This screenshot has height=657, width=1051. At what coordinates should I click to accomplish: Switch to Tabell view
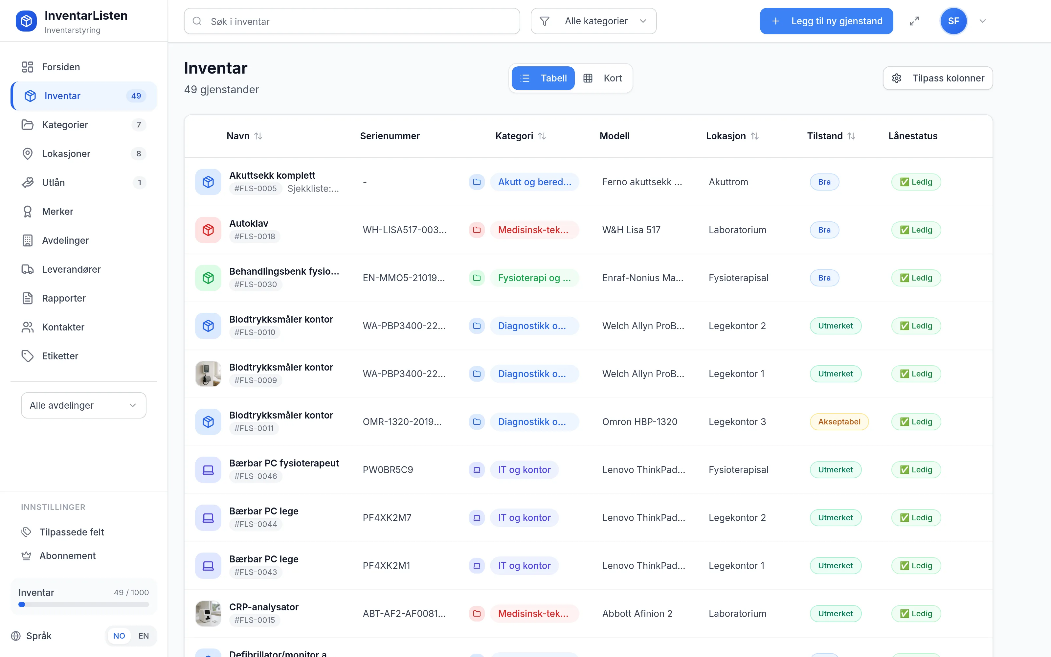click(x=543, y=78)
